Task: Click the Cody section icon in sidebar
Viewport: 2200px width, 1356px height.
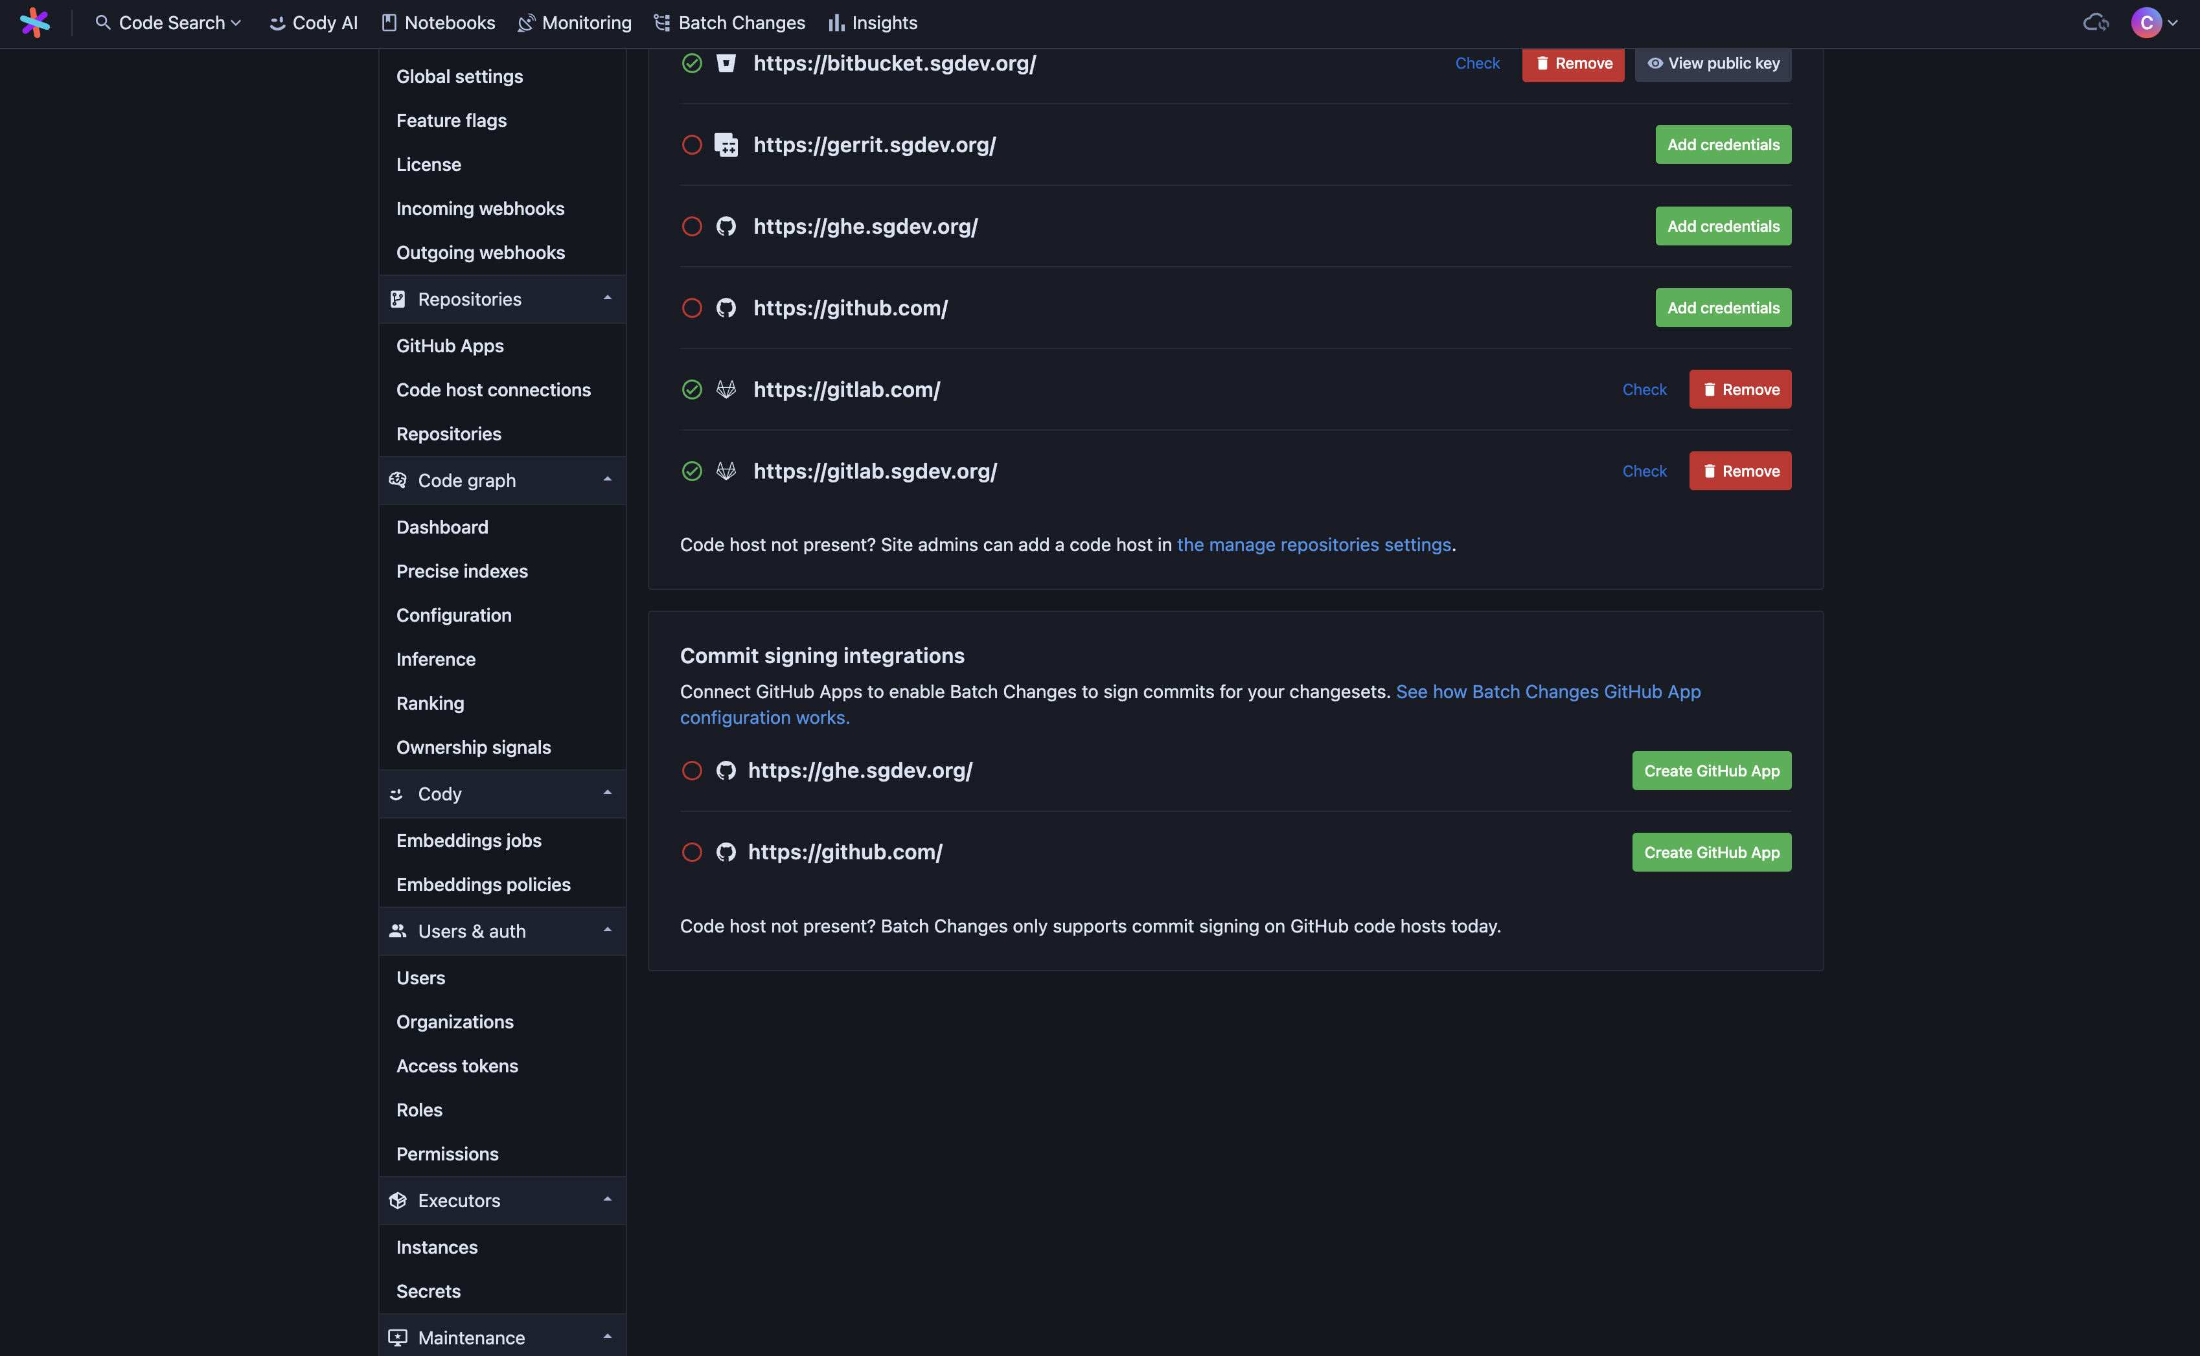Action: (x=396, y=794)
